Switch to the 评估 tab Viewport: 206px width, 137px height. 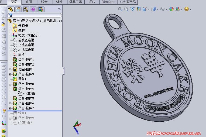pyautogui.click(x=92, y=2)
